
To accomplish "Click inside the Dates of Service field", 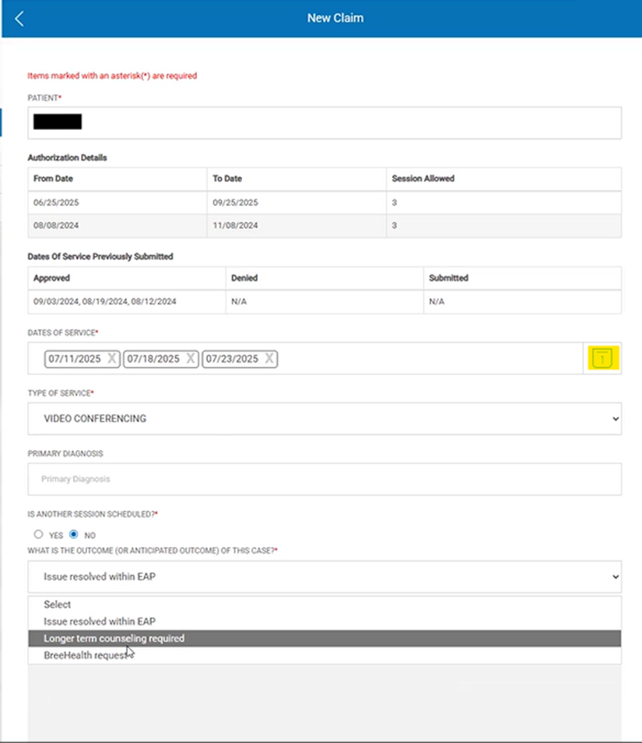I will click(428, 359).
